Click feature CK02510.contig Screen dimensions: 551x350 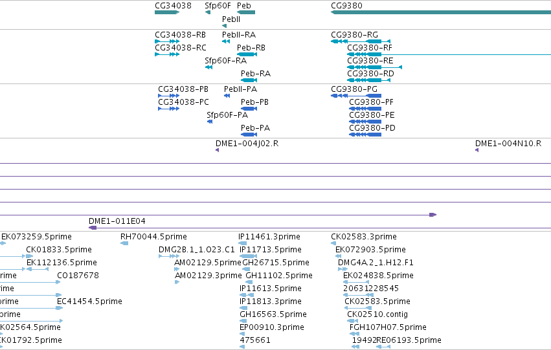click(353, 322)
